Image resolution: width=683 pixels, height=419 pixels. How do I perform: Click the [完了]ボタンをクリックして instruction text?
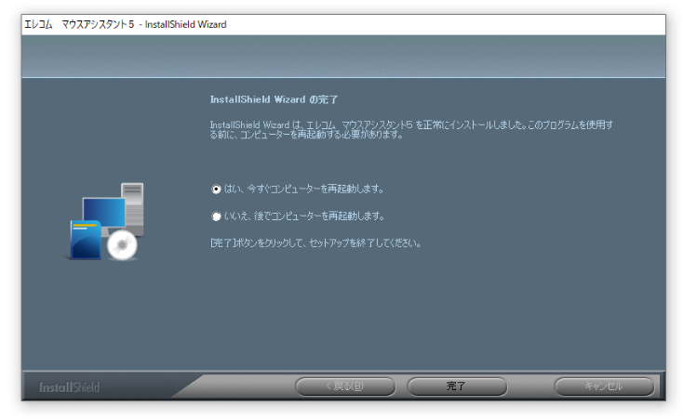pyautogui.click(x=315, y=243)
